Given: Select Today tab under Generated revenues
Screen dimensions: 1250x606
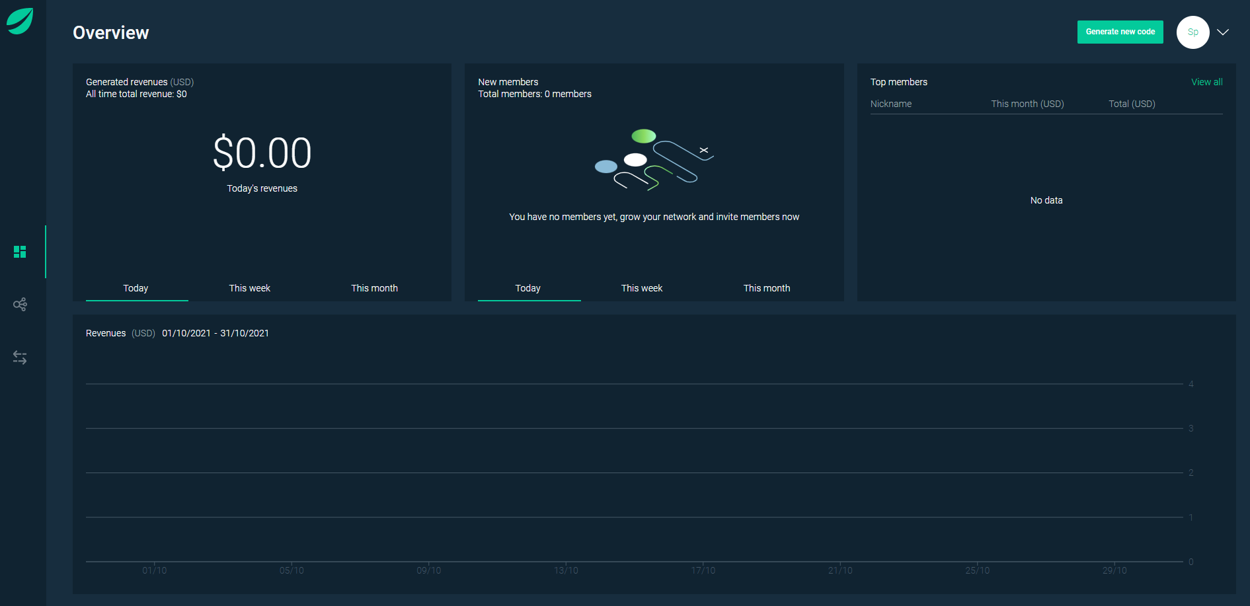Looking at the screenshot, I should [136, 288].
